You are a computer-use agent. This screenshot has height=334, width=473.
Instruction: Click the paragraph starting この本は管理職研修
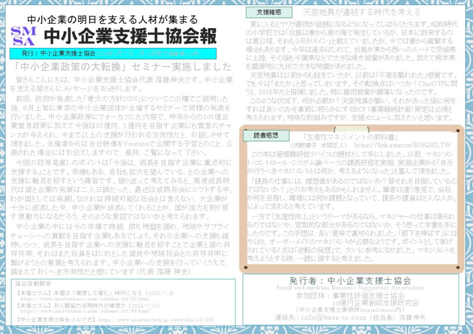[352, 163]
